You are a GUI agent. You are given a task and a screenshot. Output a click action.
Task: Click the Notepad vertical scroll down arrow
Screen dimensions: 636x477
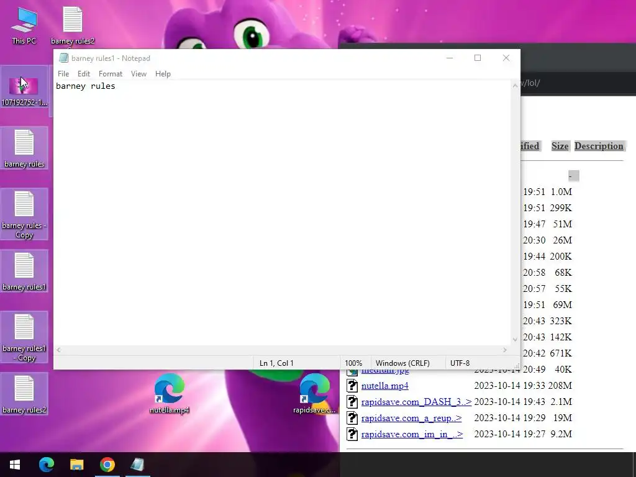tap(515, 340)
